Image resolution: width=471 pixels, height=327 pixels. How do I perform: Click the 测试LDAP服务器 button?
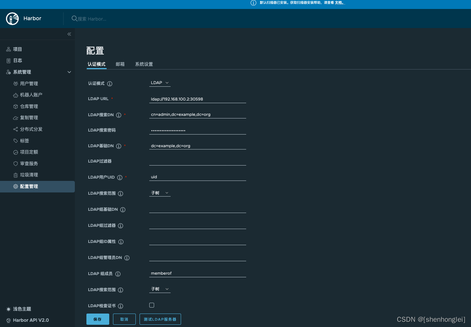point(160,319)
